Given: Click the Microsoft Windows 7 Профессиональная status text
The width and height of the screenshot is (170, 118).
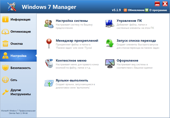Looking at the screenshot, I should click(18, 112).
